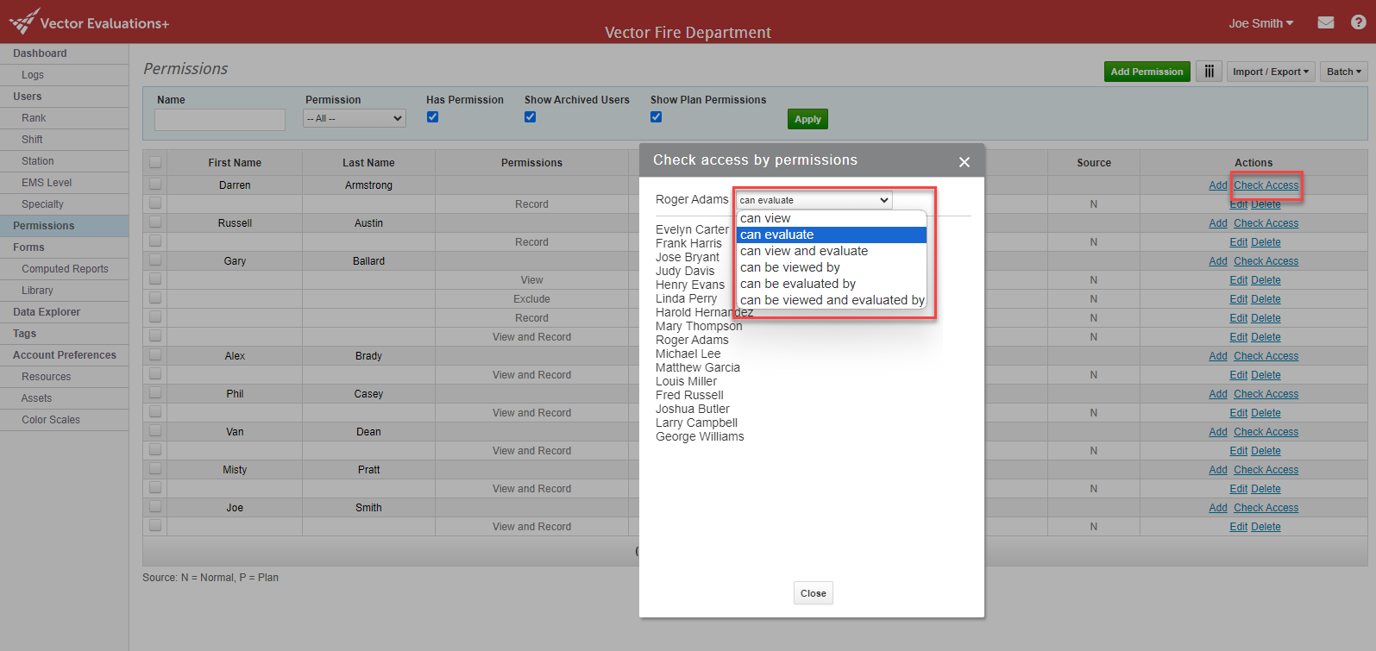Expand the Batch menu

(1344, 72)
